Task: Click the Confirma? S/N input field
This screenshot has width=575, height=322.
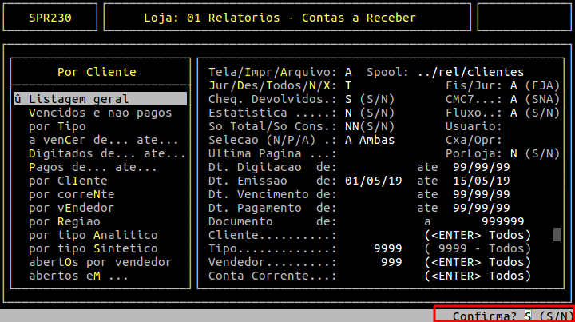Action: (x=528, y=316)
